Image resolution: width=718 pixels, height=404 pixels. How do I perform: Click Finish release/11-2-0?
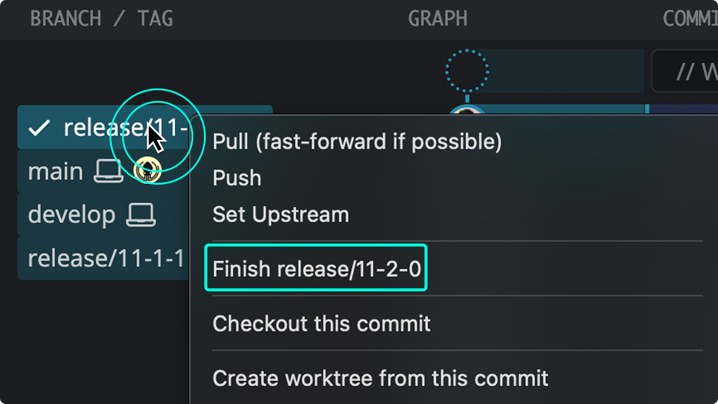click(x=316, y=268)
